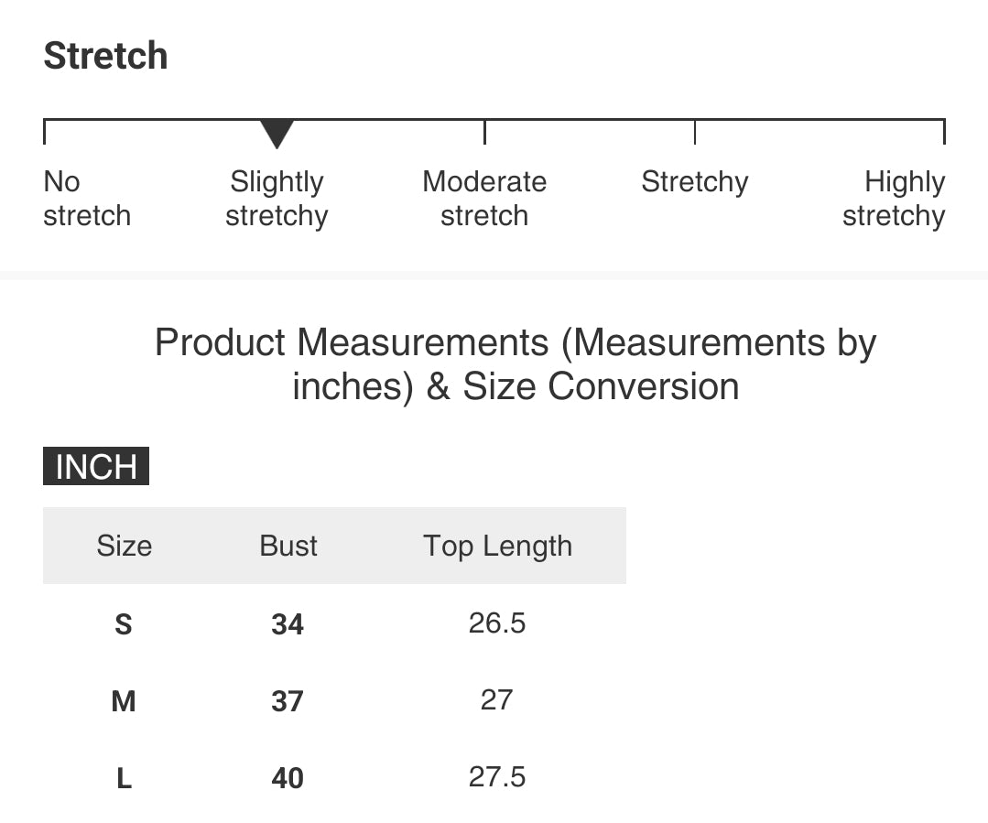Click the "Highly stretchy" scale label
Viewport: 988px width, 823px height.
pos(894,199)
